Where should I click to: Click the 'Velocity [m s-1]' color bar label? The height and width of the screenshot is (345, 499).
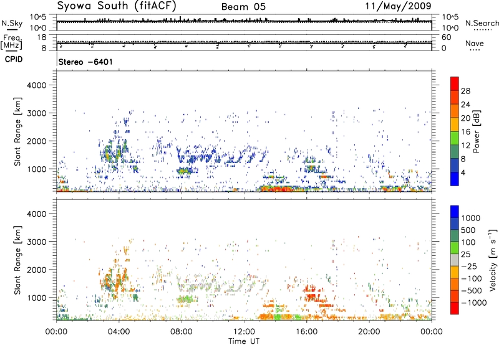click(493, 260)
